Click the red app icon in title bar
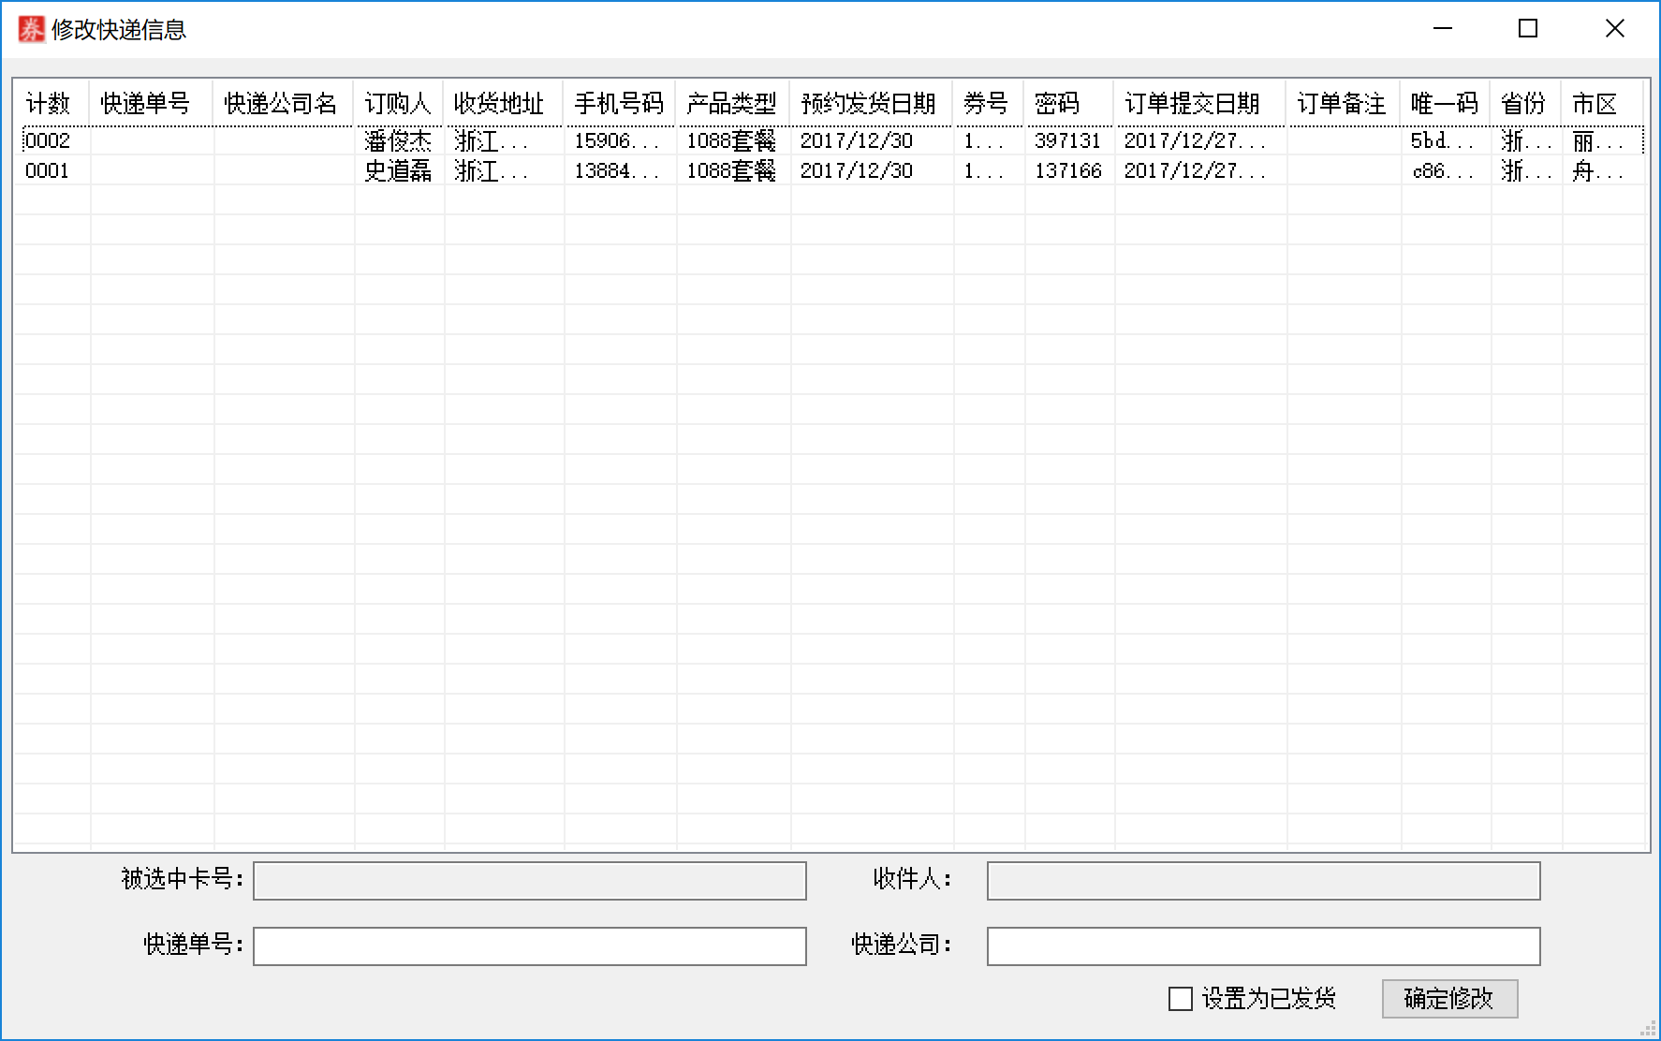Viewport: 1661px width, 1041px height. pyautogui.click(x=31, y=29)
